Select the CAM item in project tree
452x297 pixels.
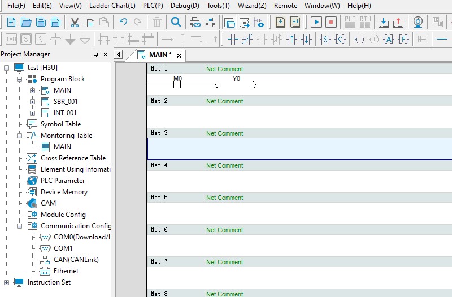(x=48, y=203)
